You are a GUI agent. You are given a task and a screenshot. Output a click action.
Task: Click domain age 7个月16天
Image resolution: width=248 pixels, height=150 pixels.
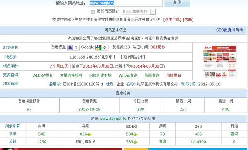click(59, 66)
